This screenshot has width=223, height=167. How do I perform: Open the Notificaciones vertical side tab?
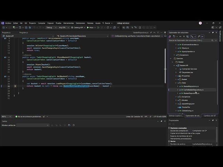(220, 36)
